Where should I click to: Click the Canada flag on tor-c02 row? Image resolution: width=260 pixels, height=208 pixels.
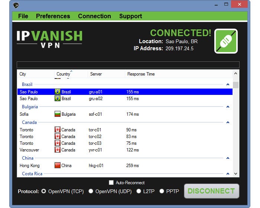point(58,137)
